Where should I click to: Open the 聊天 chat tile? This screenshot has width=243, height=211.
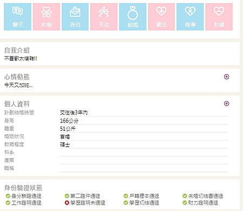coord(17,17)
